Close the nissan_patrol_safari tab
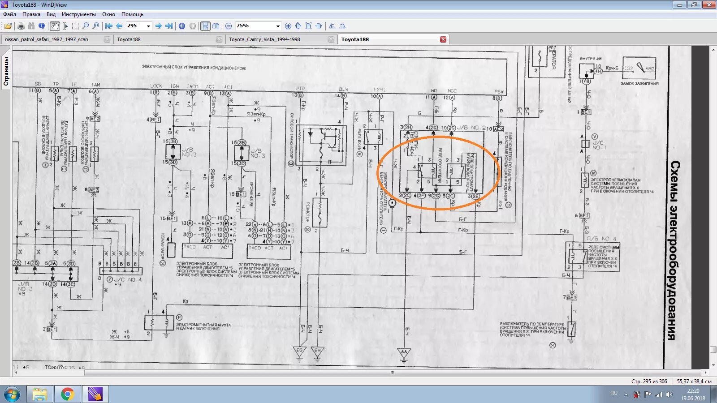717x403 pixels. (x=107, y=39)
